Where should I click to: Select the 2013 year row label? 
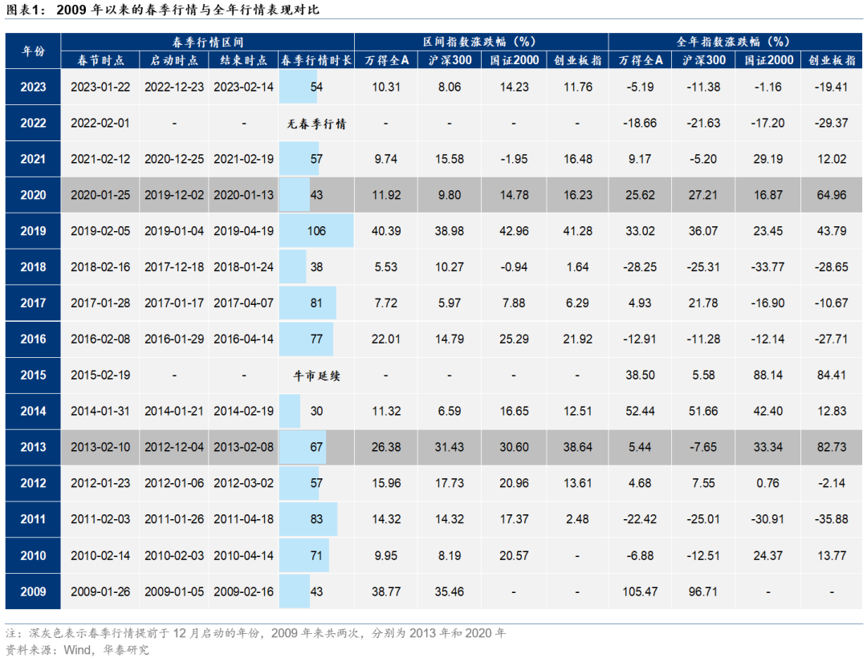(x=33, y=446)
